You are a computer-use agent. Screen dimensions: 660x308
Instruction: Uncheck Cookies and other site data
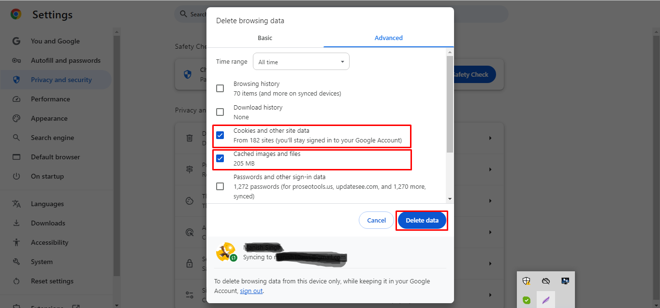coord(220,135)
